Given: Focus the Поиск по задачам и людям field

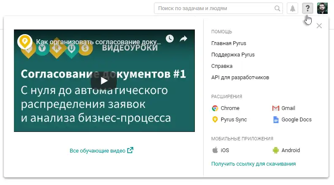Looking at the screenshot, I should click(x=218, y=8).
